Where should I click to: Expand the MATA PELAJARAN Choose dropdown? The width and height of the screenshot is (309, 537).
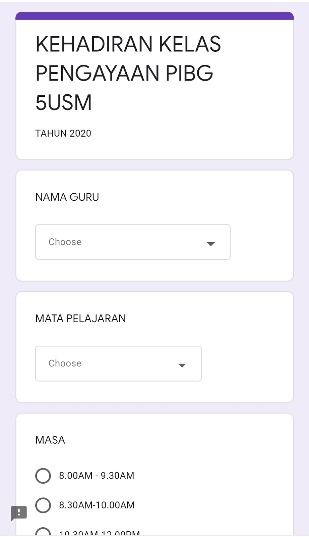coord(118,363)
